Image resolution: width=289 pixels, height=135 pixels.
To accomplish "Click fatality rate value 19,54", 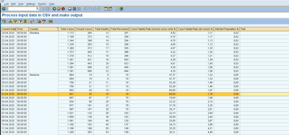I will coord(153,98).
